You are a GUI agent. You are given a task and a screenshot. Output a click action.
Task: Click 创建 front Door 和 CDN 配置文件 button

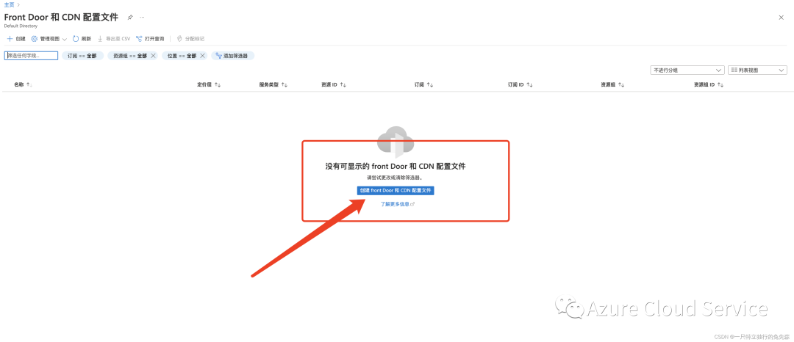click(396, 191)
